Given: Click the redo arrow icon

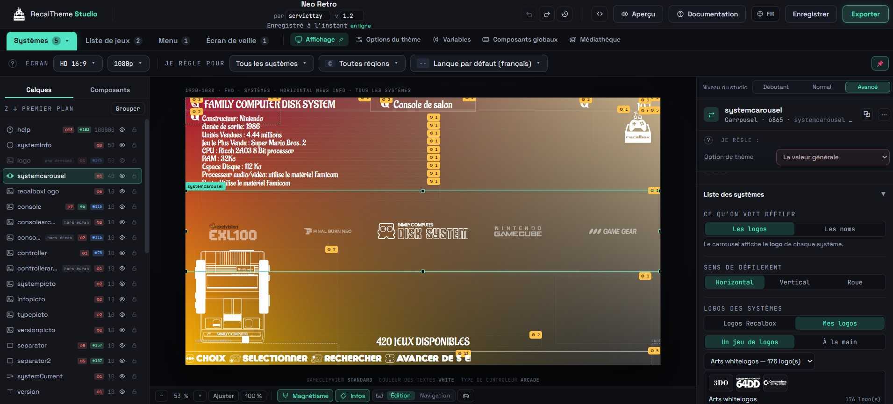Looking at the screenshot, I should [547, 14].
